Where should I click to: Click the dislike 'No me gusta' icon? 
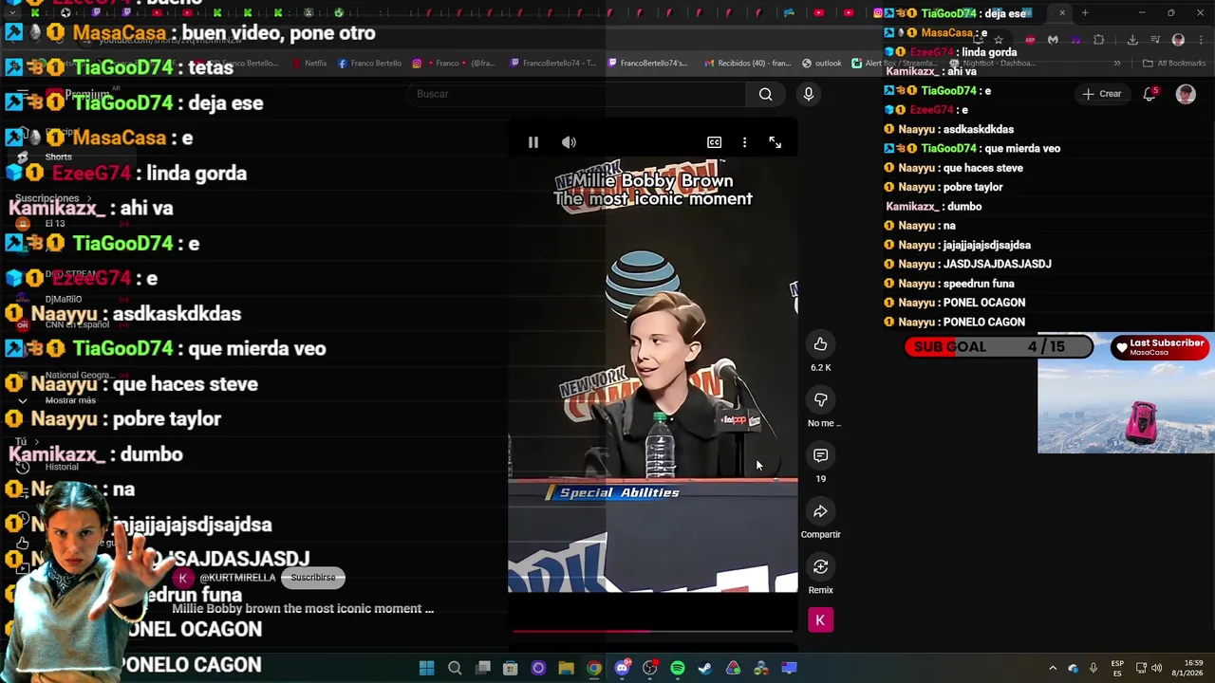820,400
